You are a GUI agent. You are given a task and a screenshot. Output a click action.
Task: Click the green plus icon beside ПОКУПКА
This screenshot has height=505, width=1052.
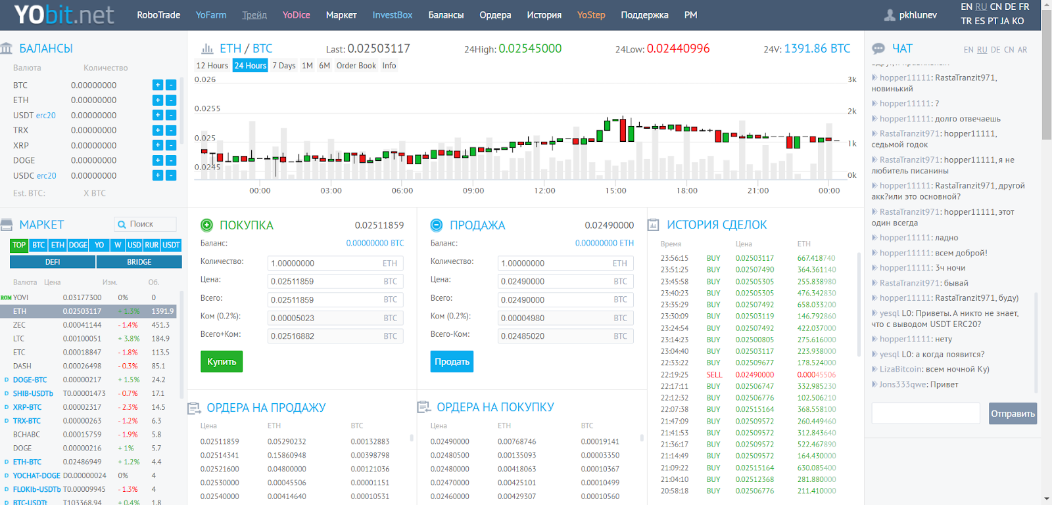tap(206, 225)
